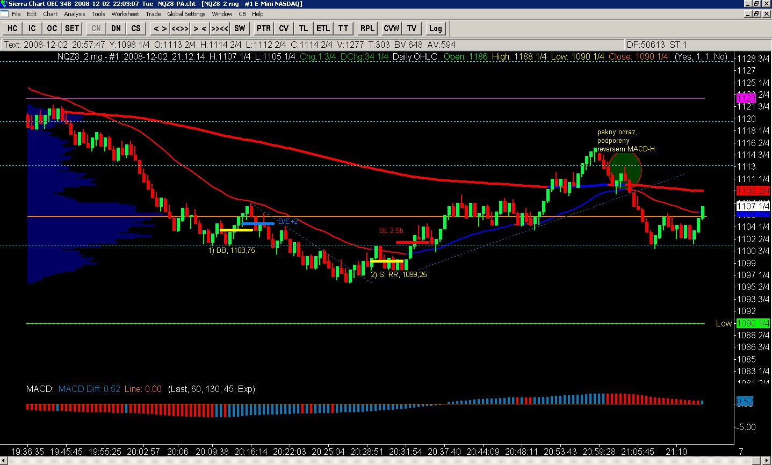Open the Global Settings menu
Screen dimensions: 772x465
pos(186,14)
